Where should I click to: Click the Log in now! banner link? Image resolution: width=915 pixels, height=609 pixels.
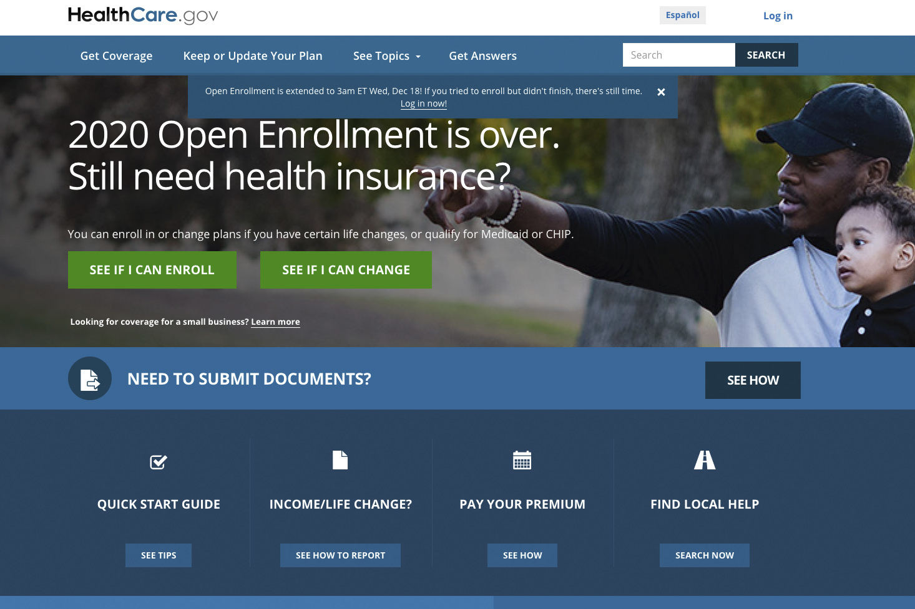click(x=423, y=103)
